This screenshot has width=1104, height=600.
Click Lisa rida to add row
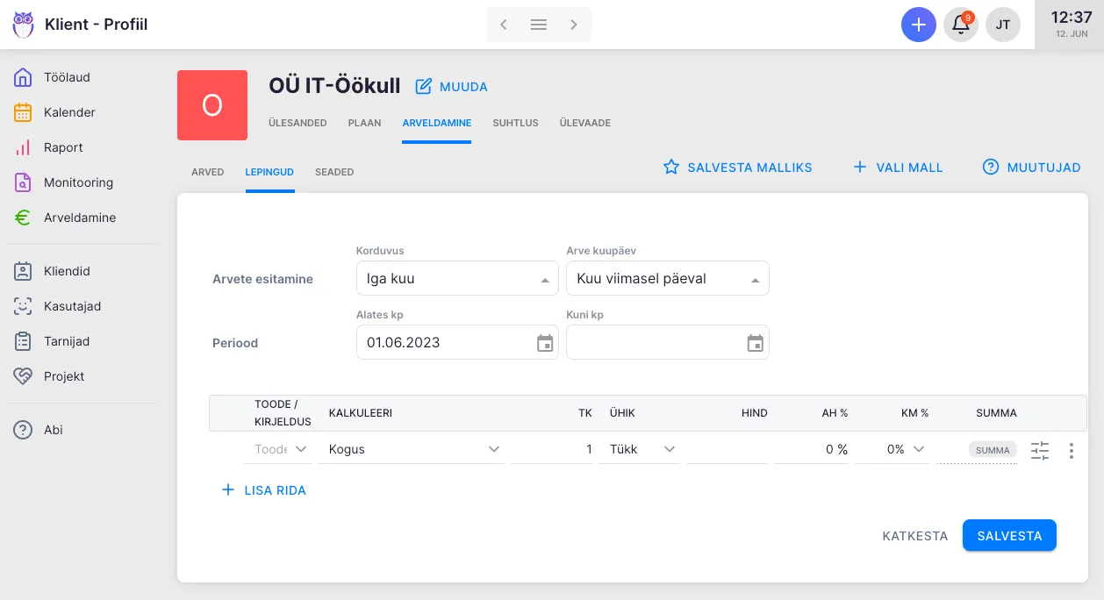click(264, 490)
